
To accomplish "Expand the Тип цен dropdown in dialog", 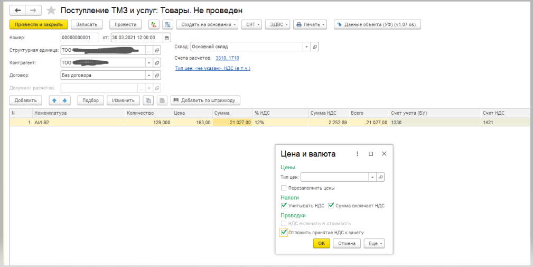I will (372, 178).
